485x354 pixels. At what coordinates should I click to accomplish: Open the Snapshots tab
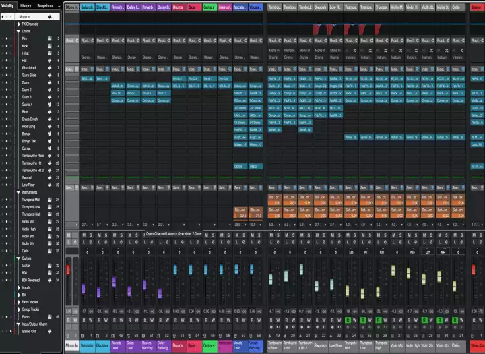(x=45, y=5)
